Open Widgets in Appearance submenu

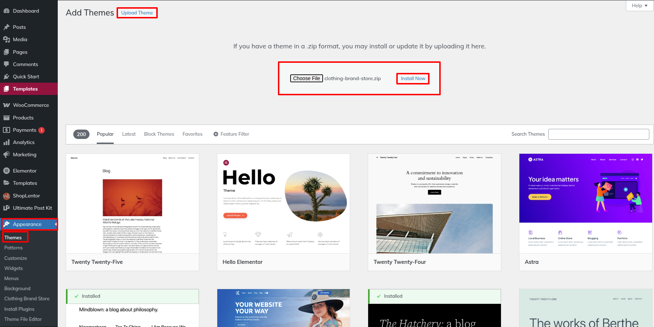tap(13, 268)
